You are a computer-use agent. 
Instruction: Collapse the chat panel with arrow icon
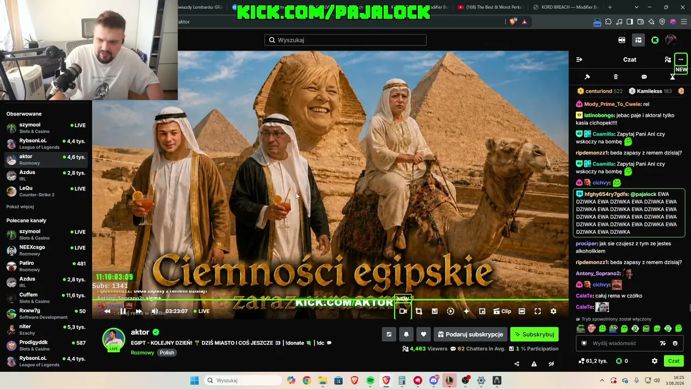[579, 59]
